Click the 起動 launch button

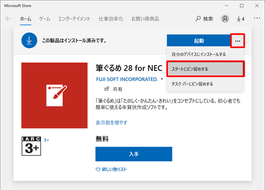click(x=199, y=41)
